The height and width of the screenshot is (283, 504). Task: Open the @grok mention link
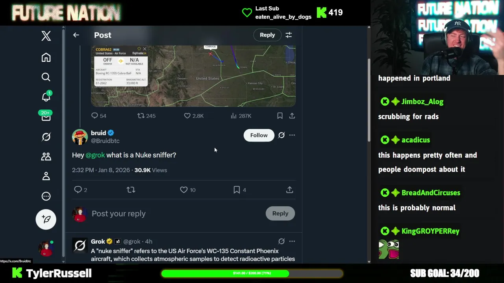(x=95, y=155)
